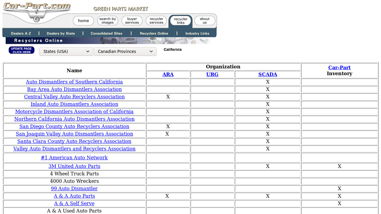The image size is (381, 214).
Task: Click the Car-Part Inventory header link
Action: pos(339,68)
